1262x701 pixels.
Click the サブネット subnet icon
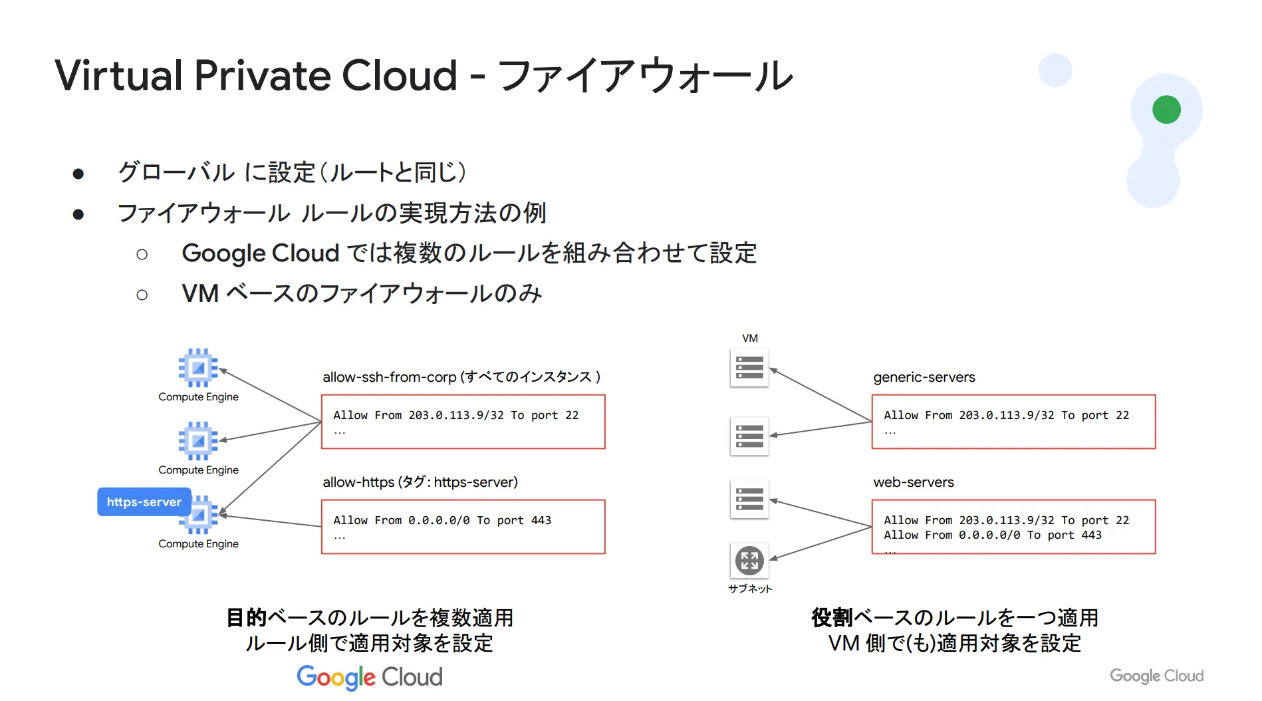749,561
